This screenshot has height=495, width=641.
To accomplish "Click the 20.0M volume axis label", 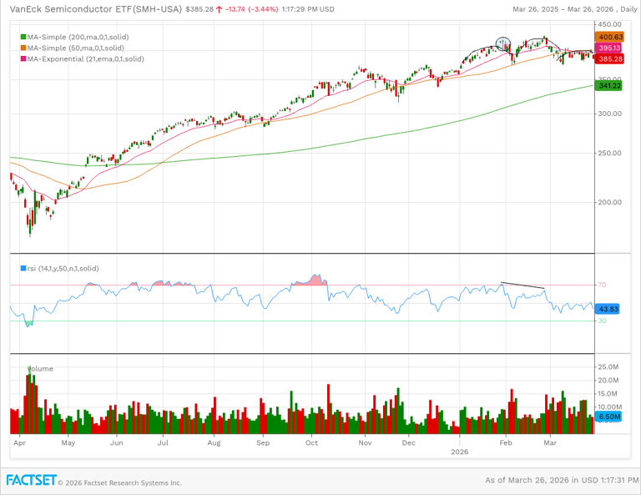I will pos(608,380).
